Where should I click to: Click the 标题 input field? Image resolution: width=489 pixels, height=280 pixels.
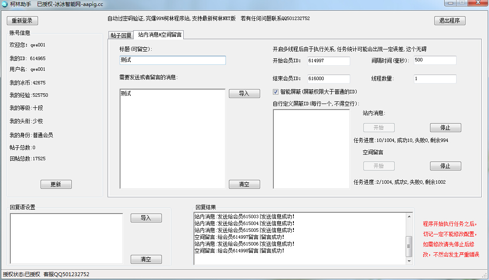[173, 60]
